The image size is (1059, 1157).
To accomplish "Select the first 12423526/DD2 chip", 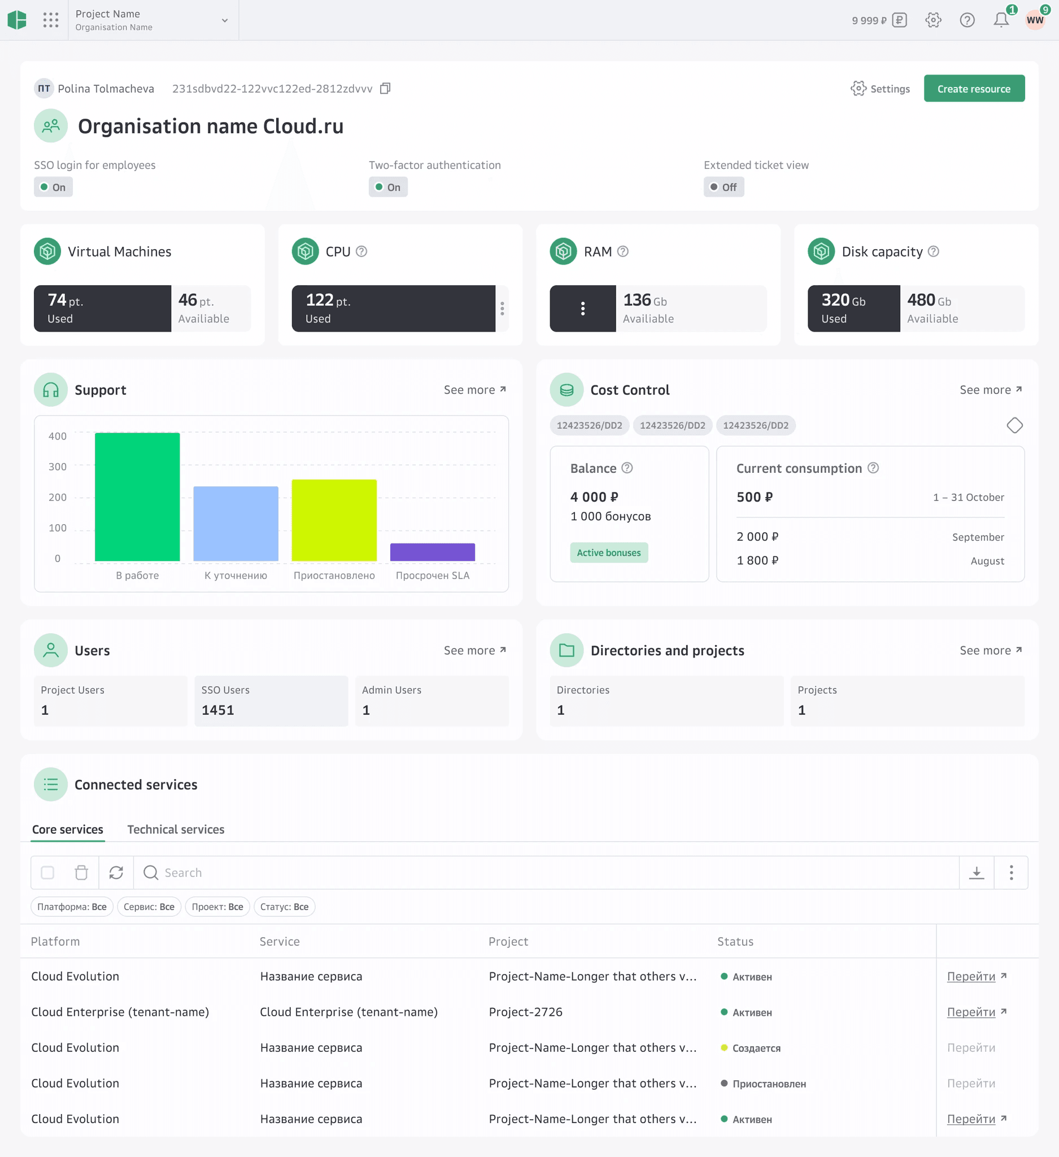I will click(x=589, y=425).
